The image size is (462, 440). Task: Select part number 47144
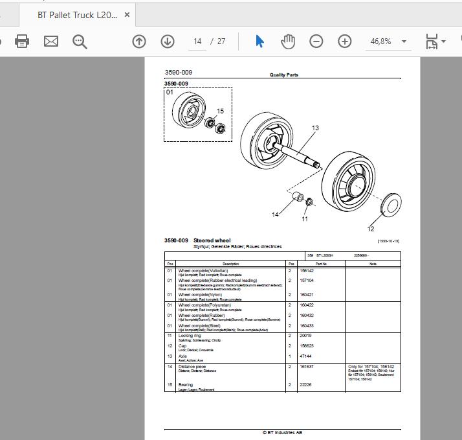coord(305,356)
